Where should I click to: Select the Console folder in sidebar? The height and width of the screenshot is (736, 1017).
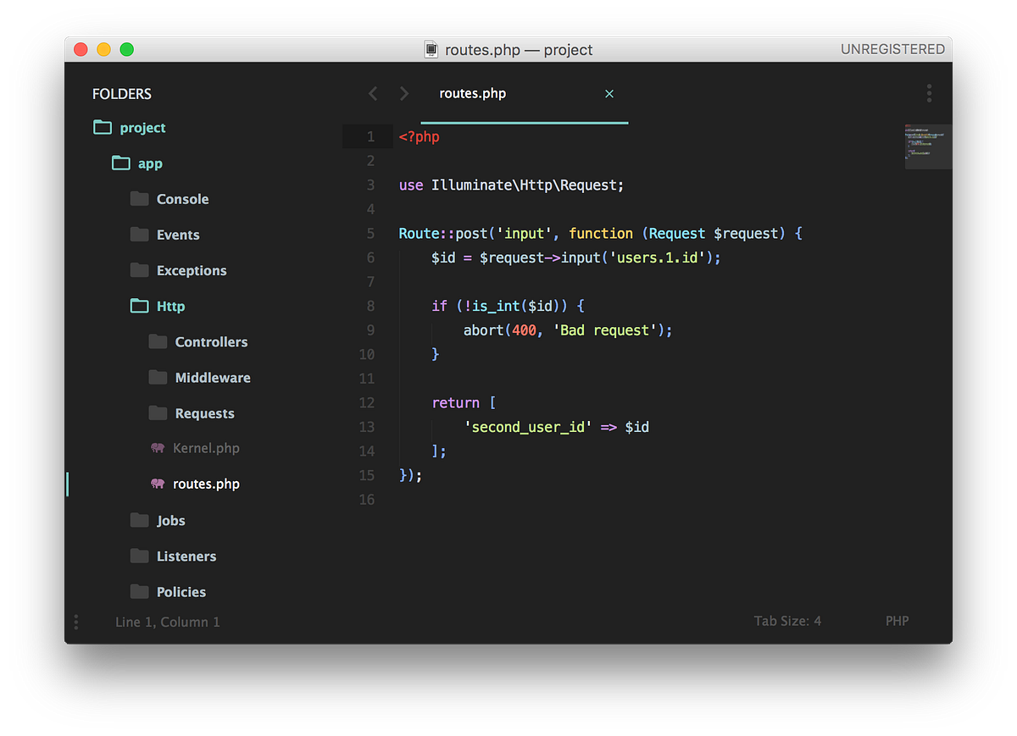[x=182, y=199]
